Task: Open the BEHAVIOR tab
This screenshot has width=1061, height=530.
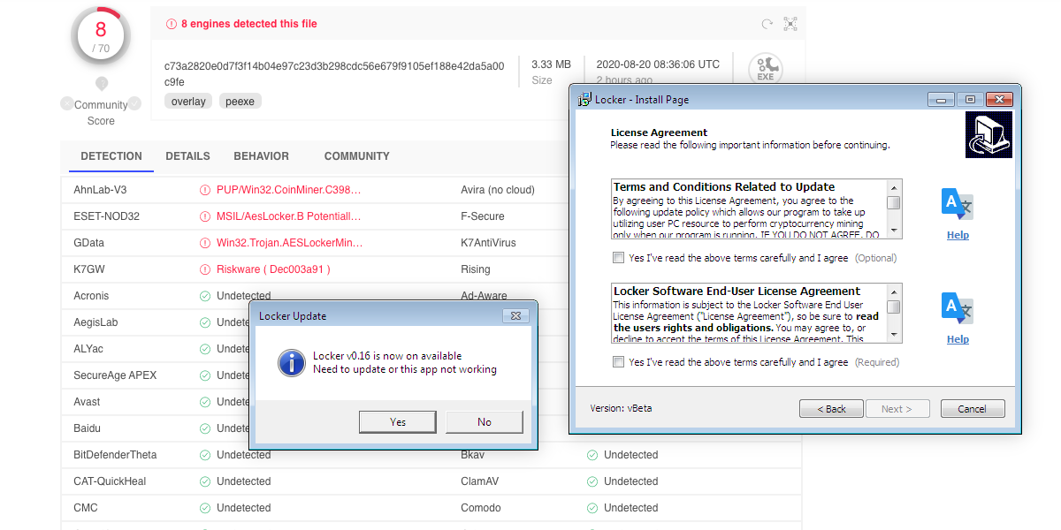Action: point(261,156)
